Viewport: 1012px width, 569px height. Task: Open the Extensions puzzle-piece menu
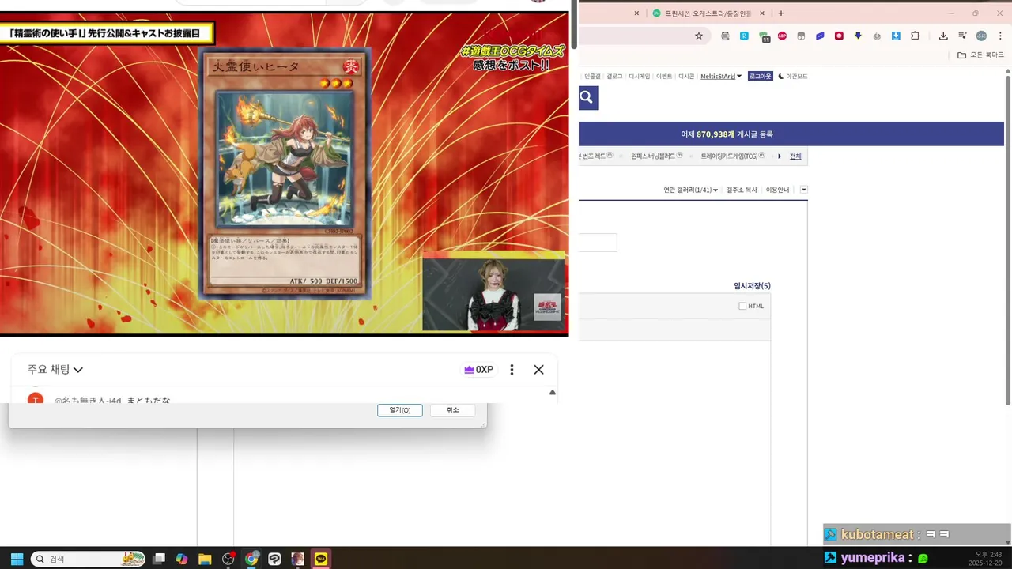pyautogui.click(x=916, y=36)
